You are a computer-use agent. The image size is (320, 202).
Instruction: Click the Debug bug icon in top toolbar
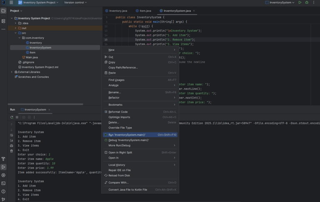(307, 3)
